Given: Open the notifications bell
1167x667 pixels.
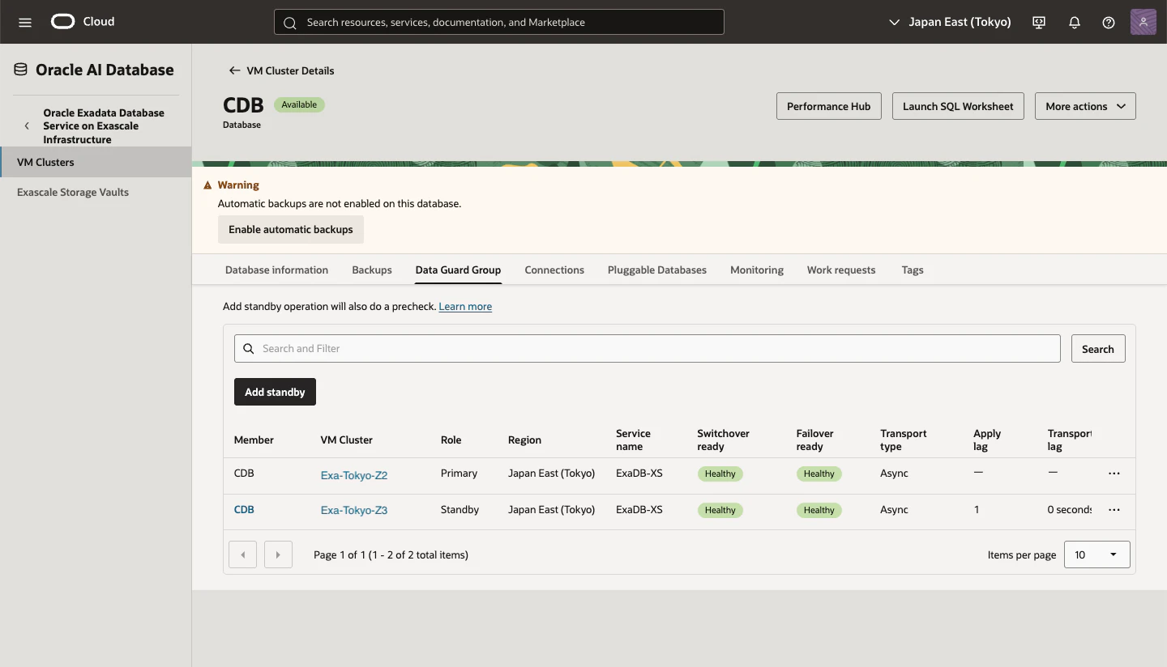Looking at the screenshot, I should [1075, 23].
